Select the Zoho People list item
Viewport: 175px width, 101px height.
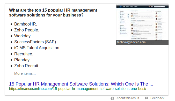(27, 30)
